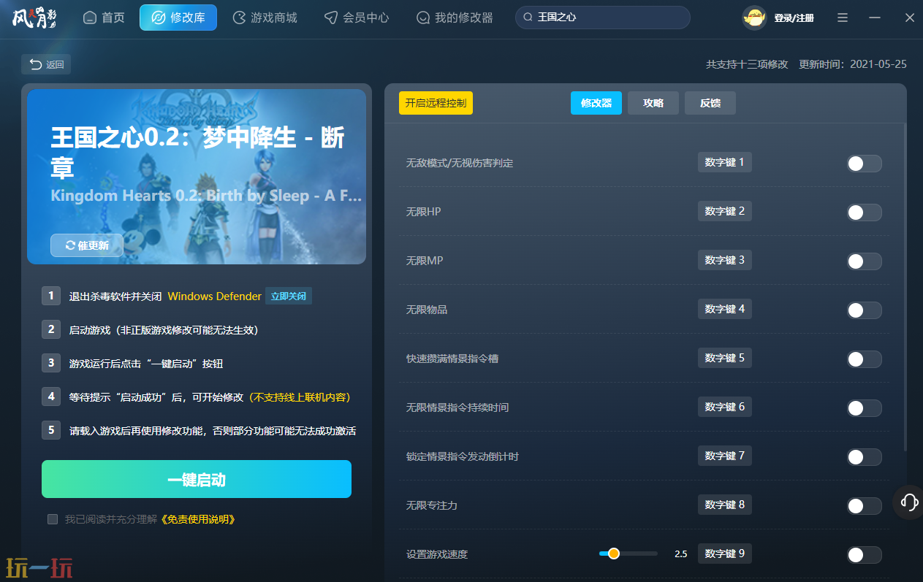Click the 数字键 1 hotkey button

(x=725, y=162)
